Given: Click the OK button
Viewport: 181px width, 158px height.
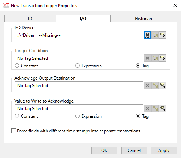Looking at the screenshot, I should click(104, 150).
